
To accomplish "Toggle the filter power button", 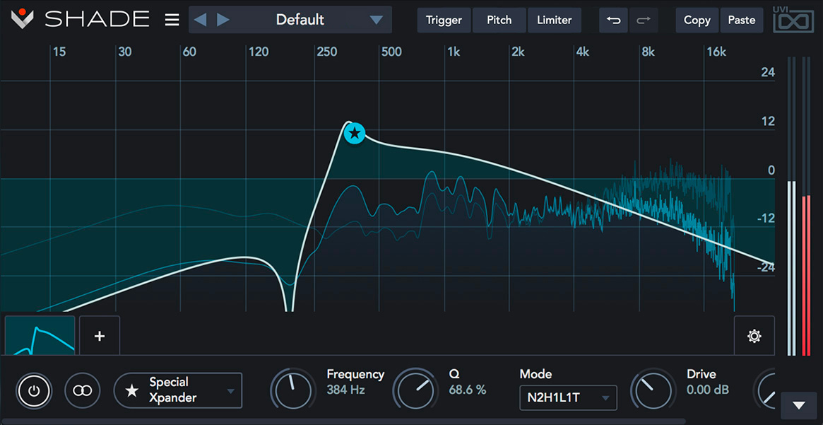I will coord(35,390).
